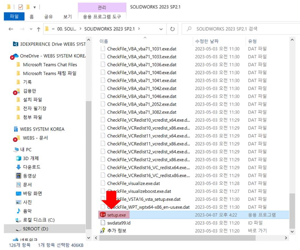Expand the address bar history dropdown
Viewport: 300px width, 250px height.
click(161, 29)
